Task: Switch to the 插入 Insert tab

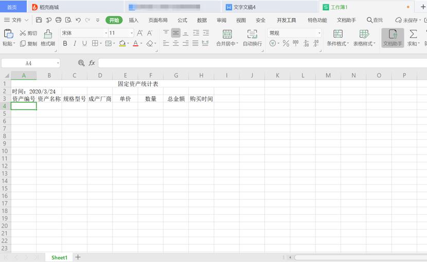Action: pyautogui.click(x=133, y=20)
